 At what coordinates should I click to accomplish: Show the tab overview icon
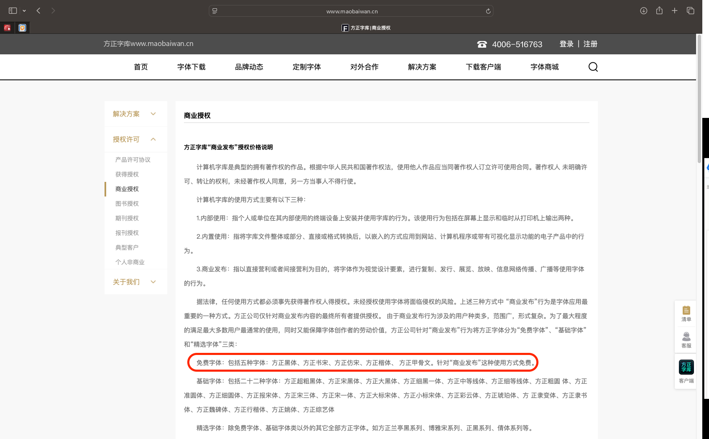click(691, 11)
